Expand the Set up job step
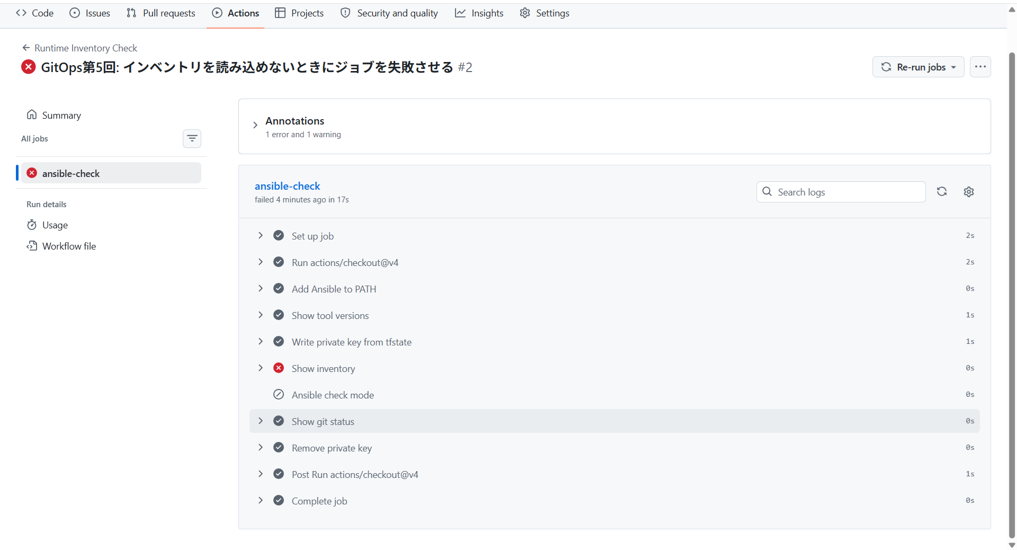The height and width of the screenshot is (550, 1017). pyautogui.click(x=614, y=236)
